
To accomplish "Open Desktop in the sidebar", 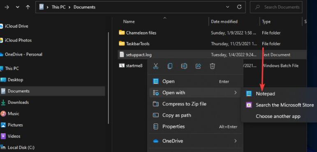I will (15, 80).
